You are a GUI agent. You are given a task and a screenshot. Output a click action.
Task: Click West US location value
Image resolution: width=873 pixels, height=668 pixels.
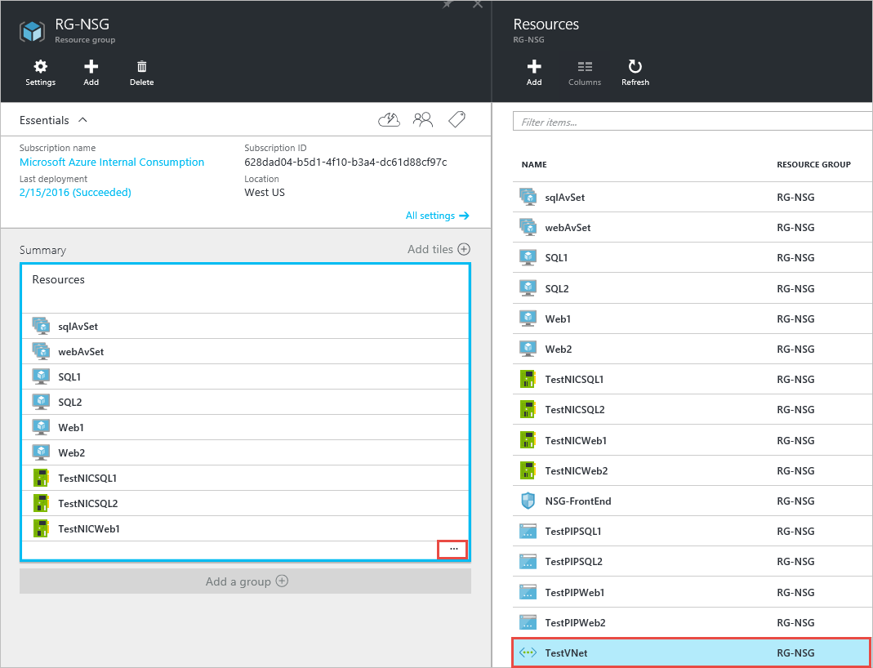[265, 193]
